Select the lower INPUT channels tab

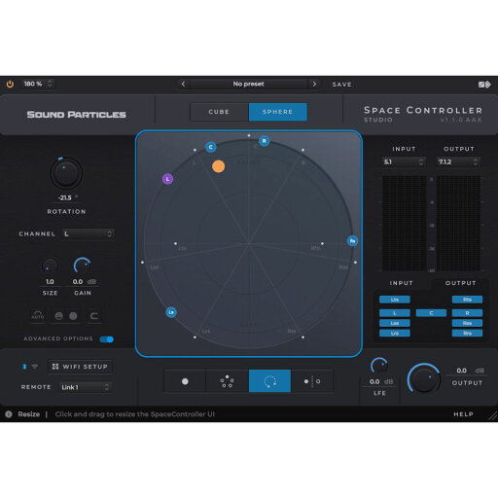tap(402, 283)
